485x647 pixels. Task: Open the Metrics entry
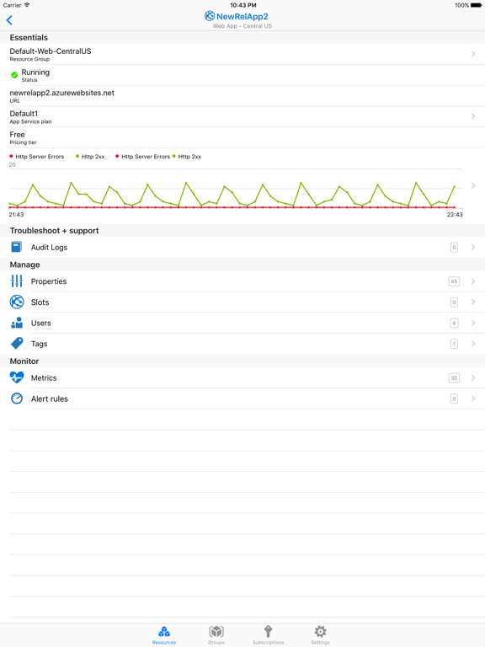pyautogui.click(x=242, y=377)
